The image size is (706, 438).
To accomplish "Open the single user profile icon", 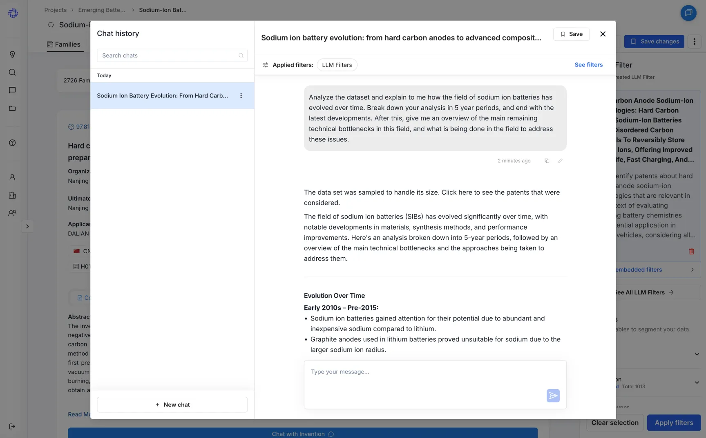I will tap(12, 177).
